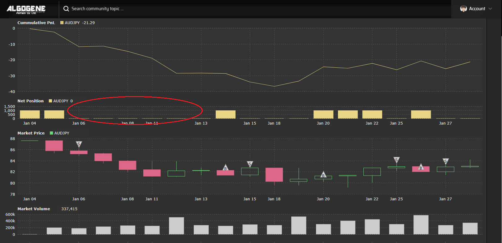
Task: Click the S sell marker on Jan 15
Action: (x=250, y=164)
